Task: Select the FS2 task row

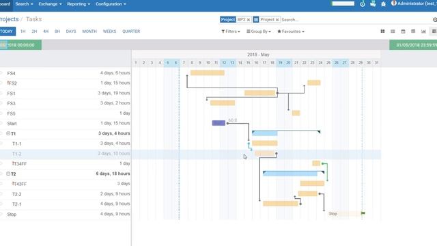Action: point(66,83)
